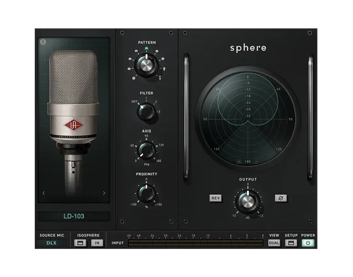Click the Output -12 dB label

click(x=234, y=216)
